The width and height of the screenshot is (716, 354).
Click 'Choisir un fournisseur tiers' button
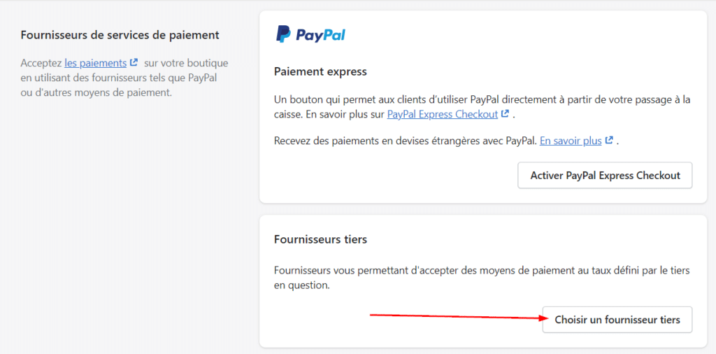(617, 320)
